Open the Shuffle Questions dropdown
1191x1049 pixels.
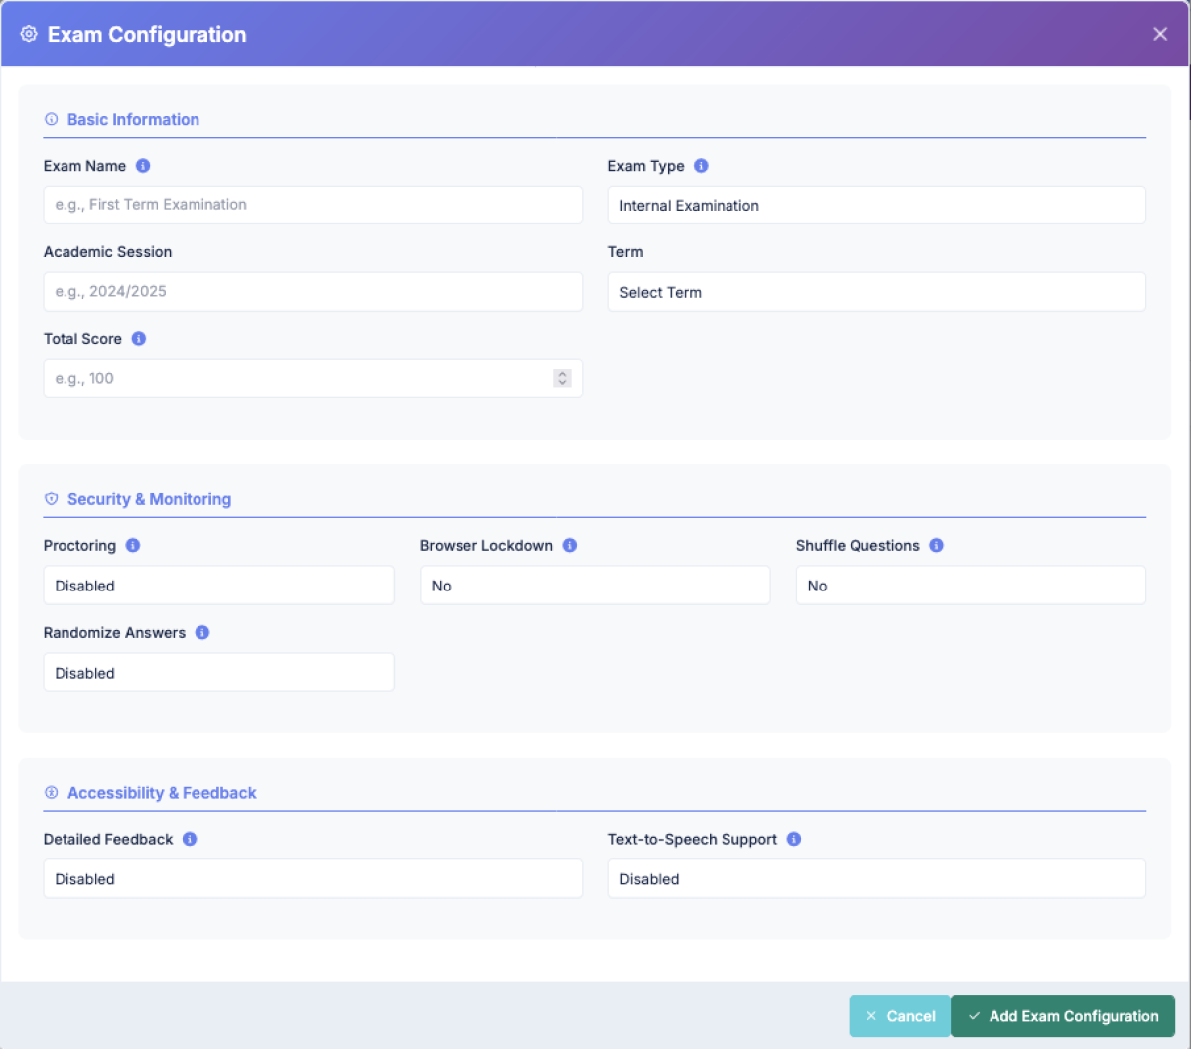(x=971, y=586)
